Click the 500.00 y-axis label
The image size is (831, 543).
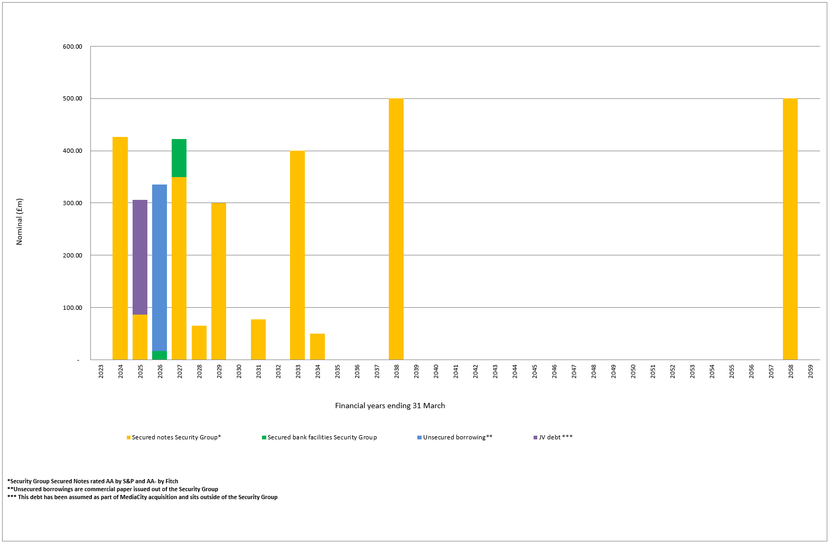point(72,98)
